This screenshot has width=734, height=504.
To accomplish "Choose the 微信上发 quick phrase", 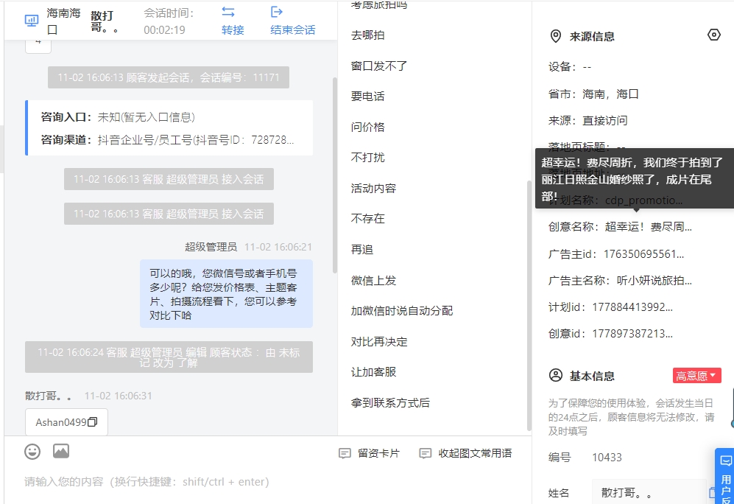I will [373, 281].
